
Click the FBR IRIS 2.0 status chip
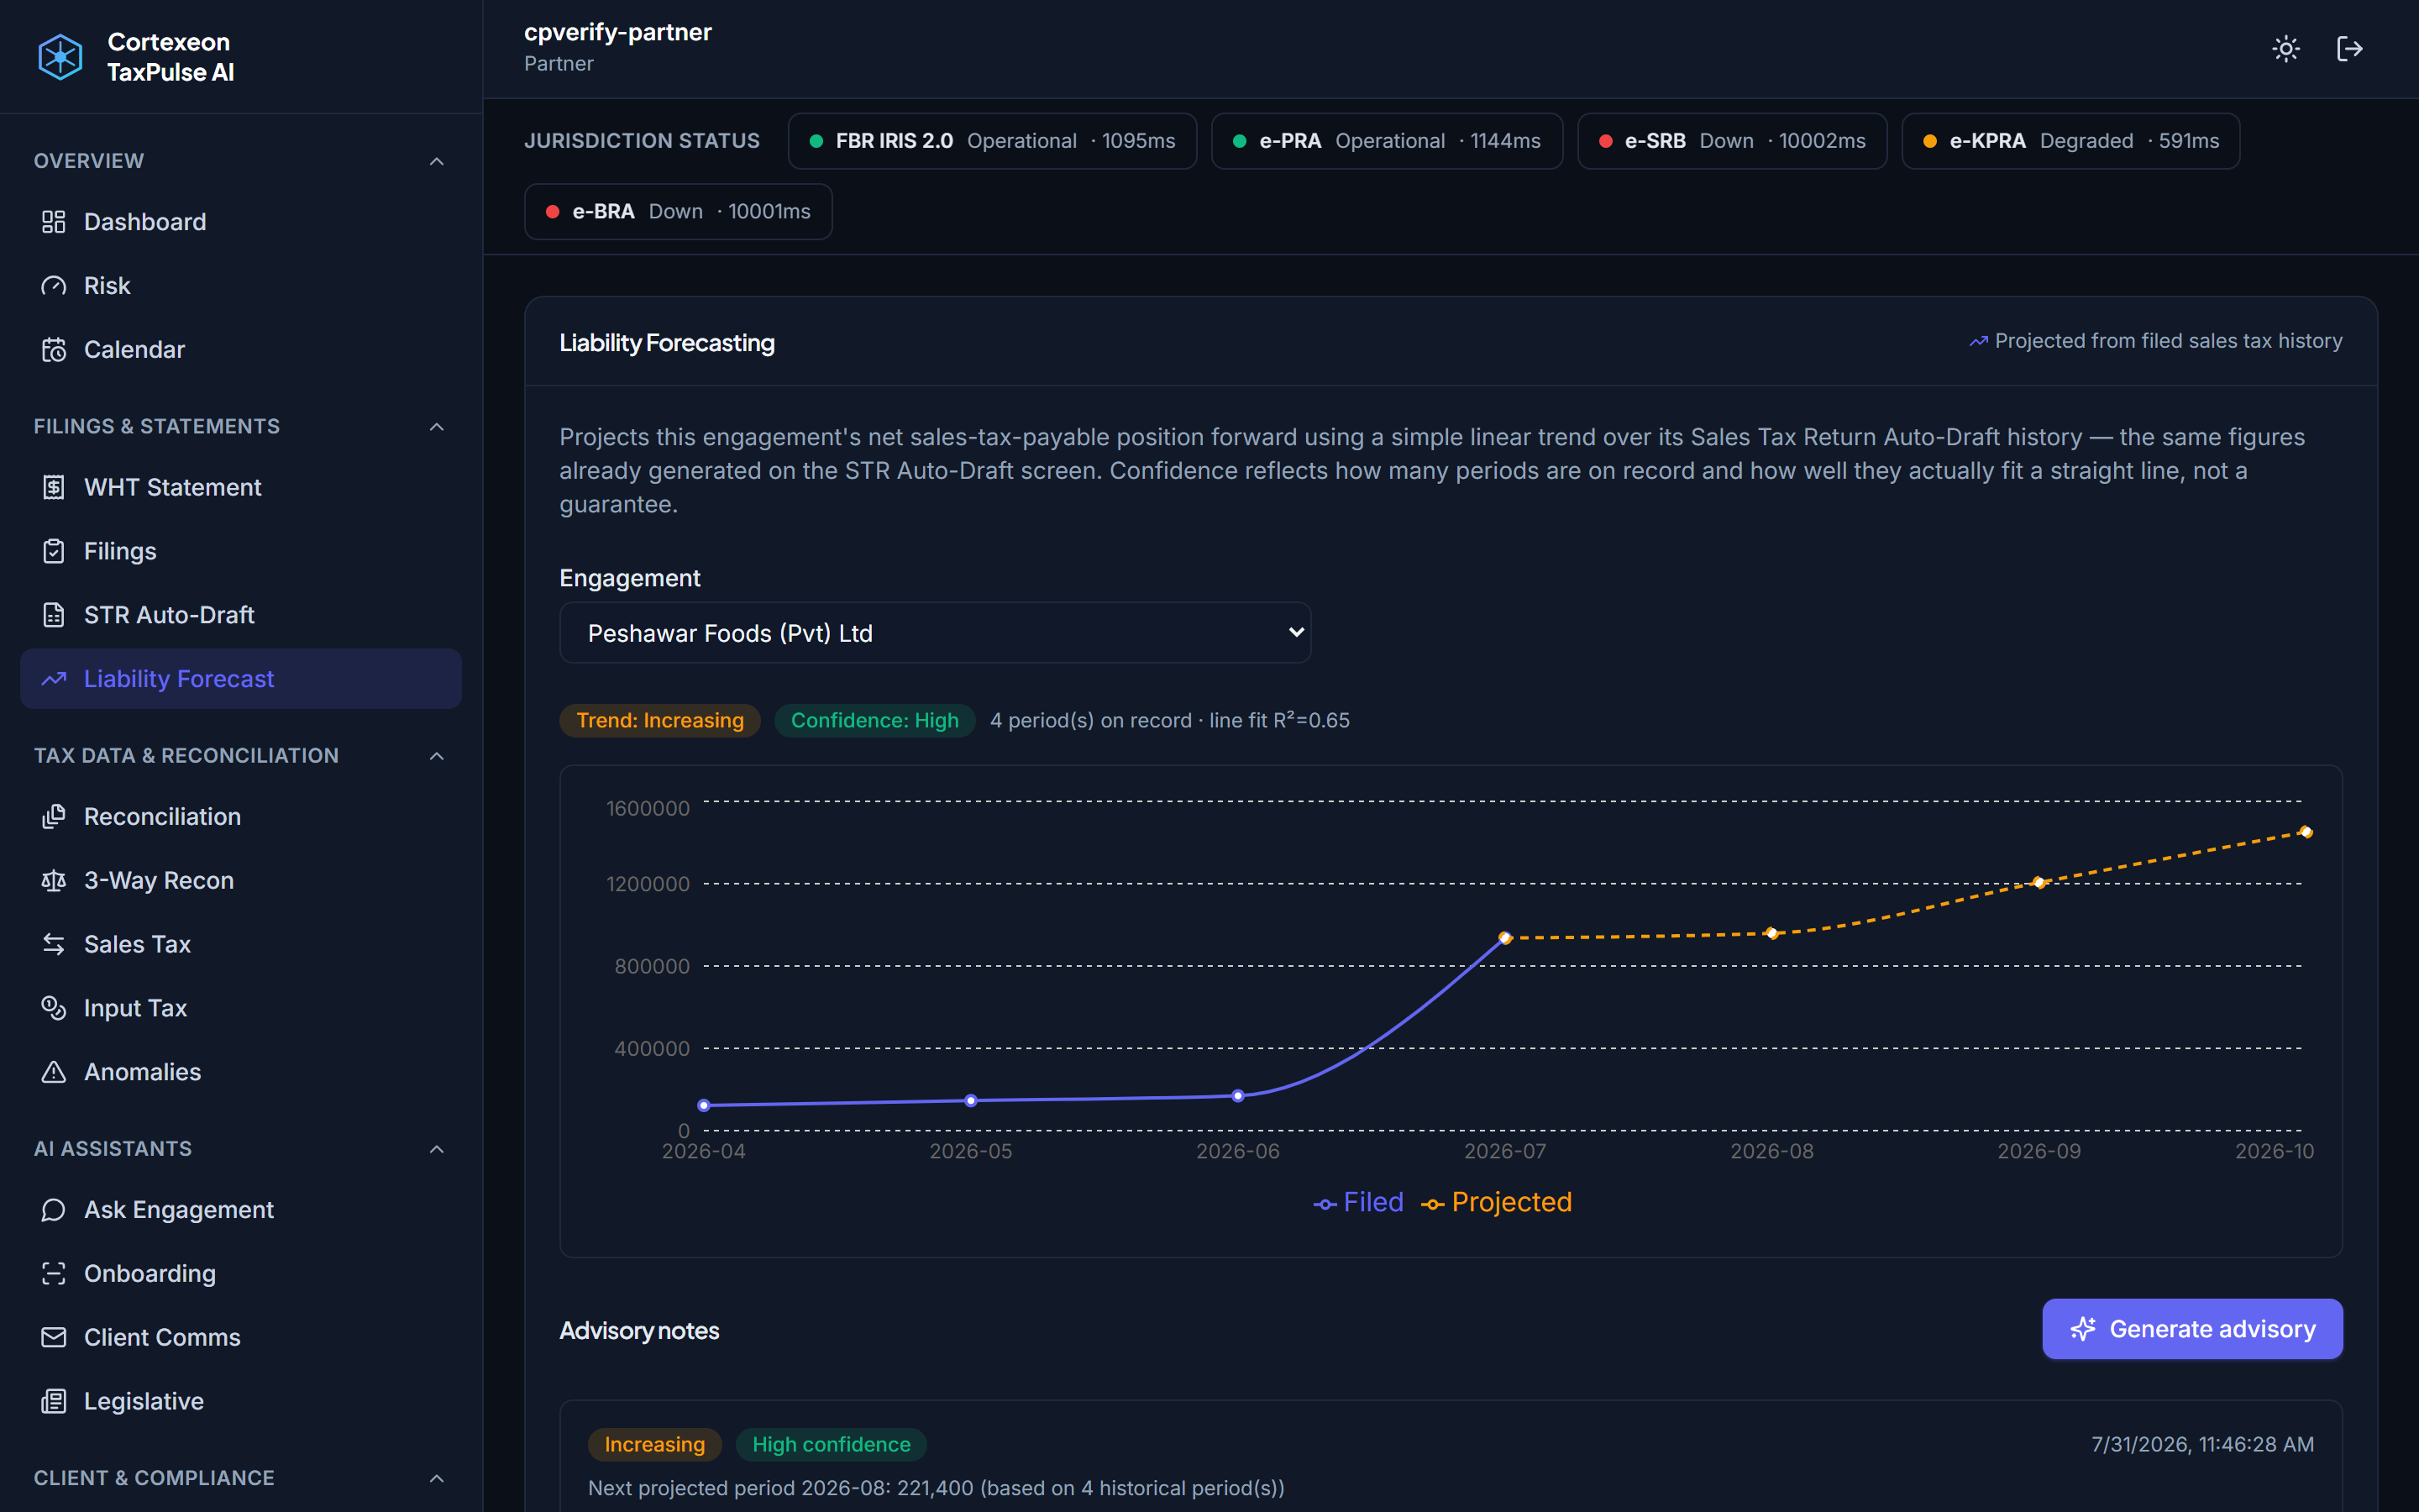(x=992, y=141)
